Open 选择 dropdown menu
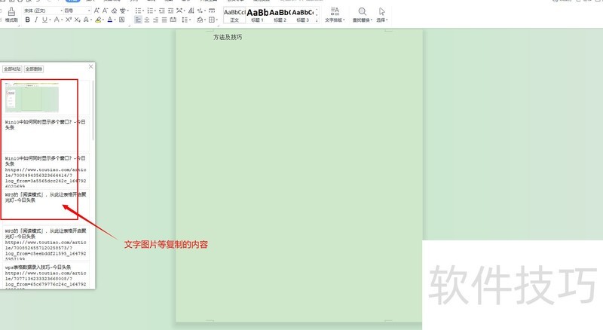The height and width of the screenshot is (330, 603). tap(381, 15)
